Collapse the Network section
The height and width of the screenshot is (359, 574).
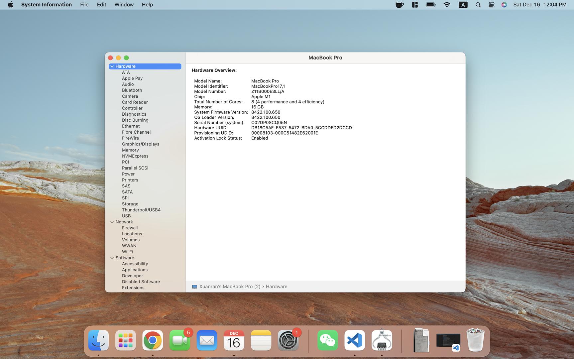112,222
